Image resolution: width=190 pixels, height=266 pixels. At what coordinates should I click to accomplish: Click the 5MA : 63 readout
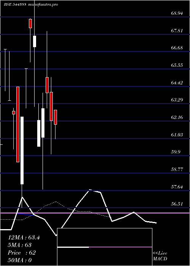click(20, 245)
